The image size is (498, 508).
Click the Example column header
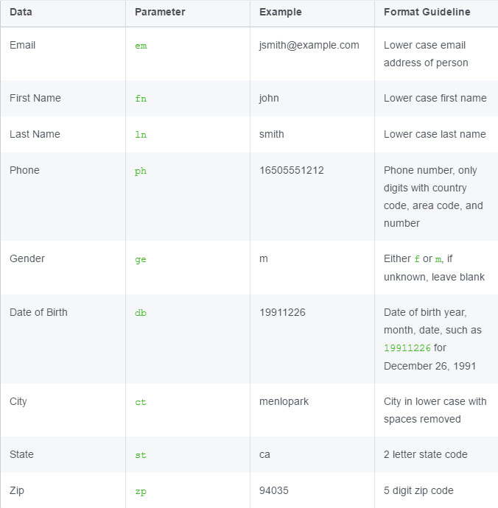281,12
